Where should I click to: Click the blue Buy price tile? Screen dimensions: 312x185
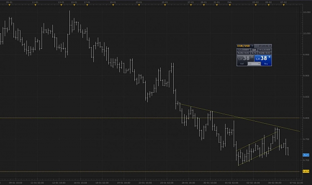coord(263,58)
